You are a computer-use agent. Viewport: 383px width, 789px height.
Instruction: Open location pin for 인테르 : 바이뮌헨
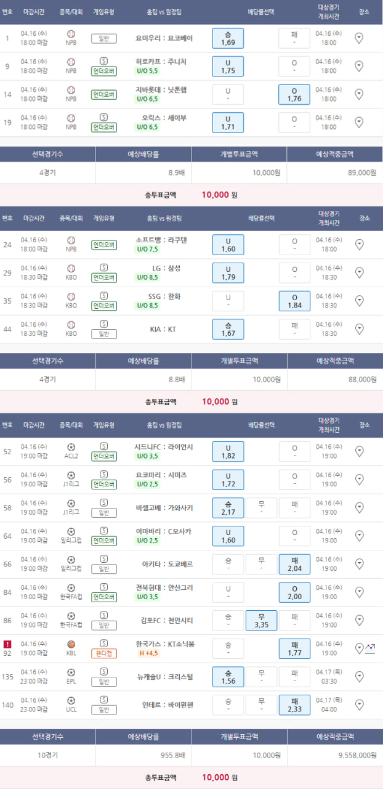(360, 705)
